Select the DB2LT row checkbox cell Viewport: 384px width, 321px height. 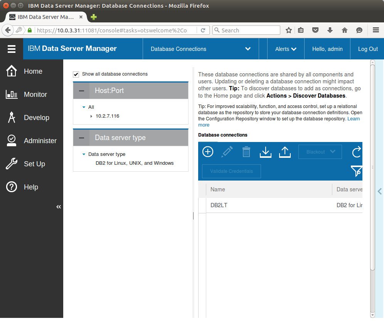pyautogui.click(x=202, y=205)
